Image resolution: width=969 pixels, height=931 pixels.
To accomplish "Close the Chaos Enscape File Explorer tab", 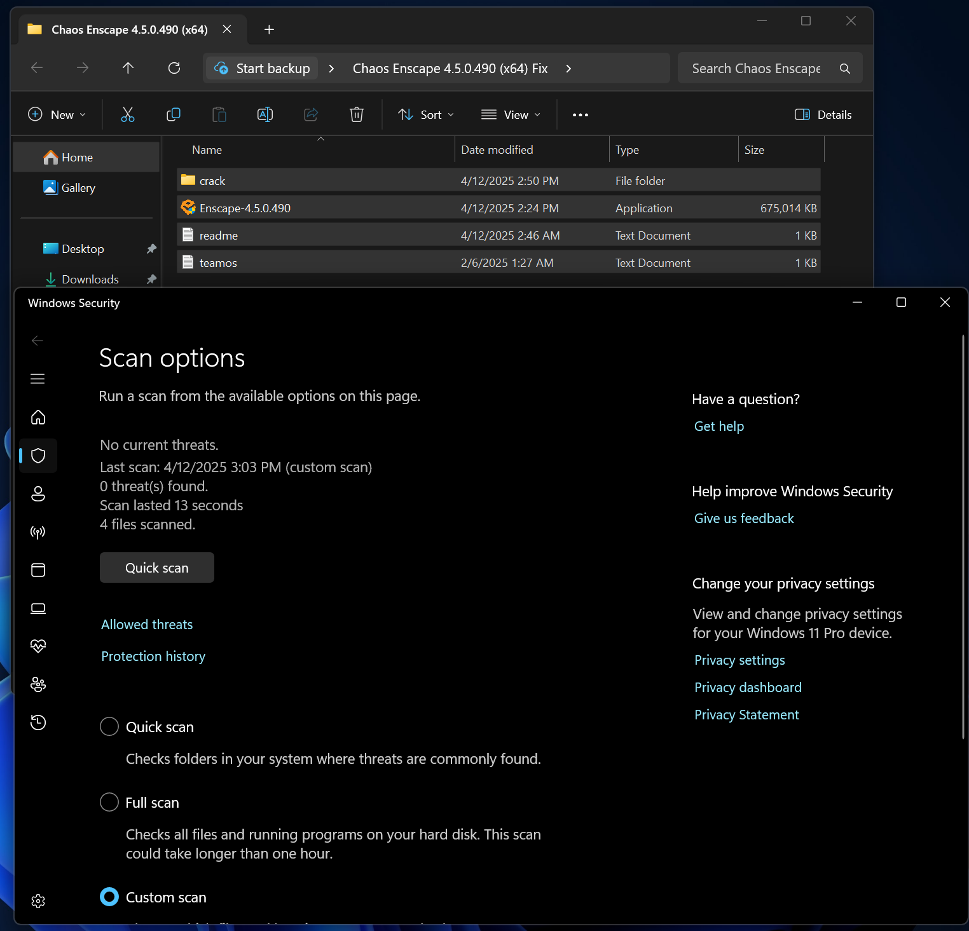I will coord(227,29).
